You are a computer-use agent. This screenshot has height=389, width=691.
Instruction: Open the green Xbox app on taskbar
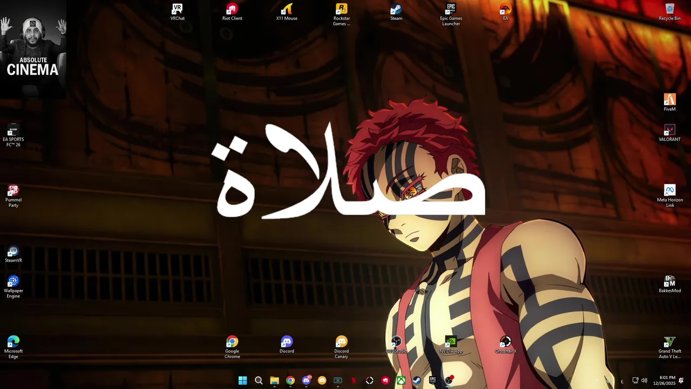tap(401, 380)
